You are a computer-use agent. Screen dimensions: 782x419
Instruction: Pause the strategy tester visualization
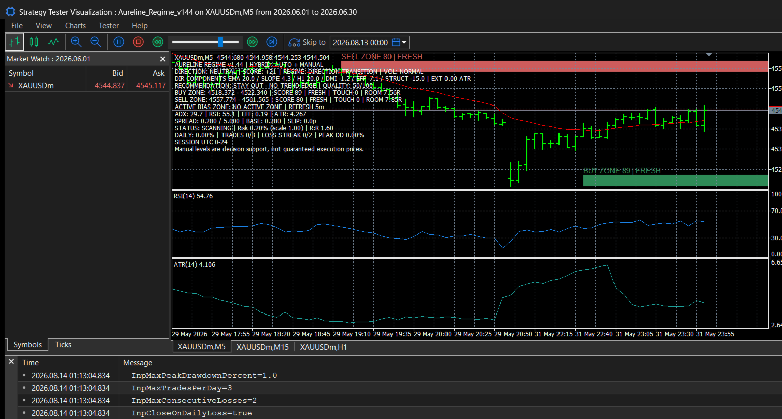[119, 42]
